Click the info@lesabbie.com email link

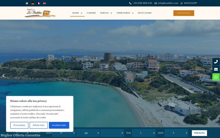coord(168,3)
